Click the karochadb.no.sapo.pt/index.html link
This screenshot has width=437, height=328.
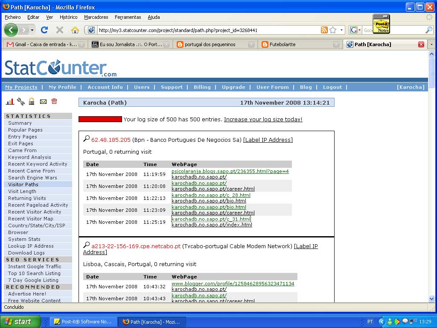pos(212,225)
